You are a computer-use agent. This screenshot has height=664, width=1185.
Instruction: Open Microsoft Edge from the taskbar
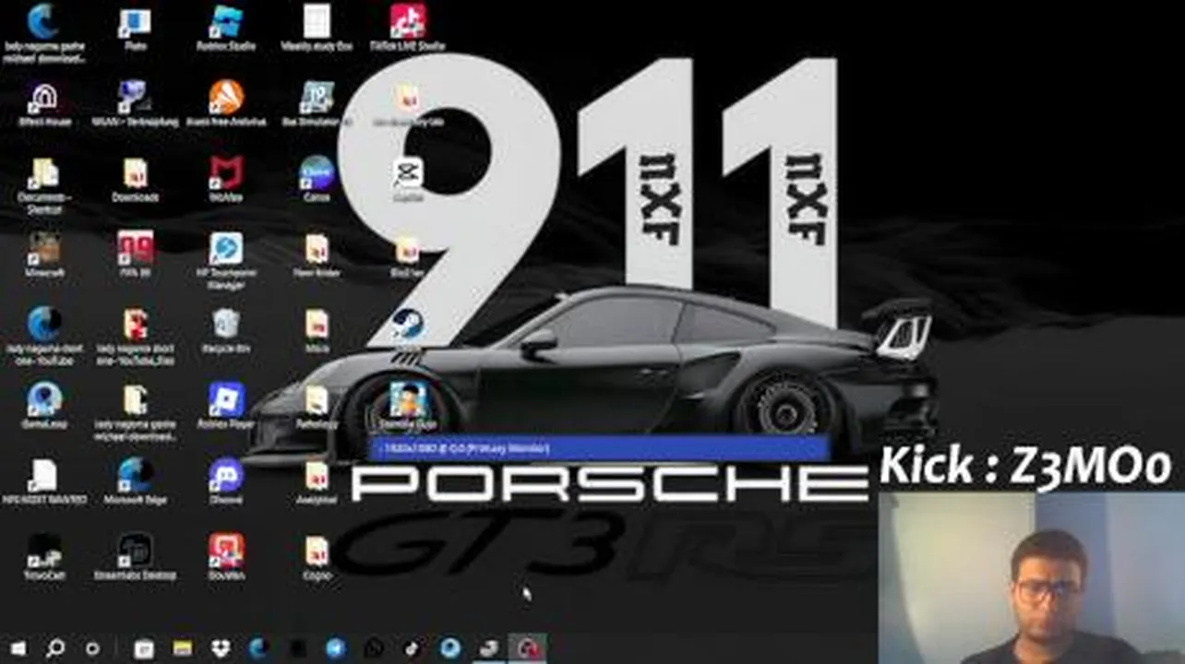258,648
